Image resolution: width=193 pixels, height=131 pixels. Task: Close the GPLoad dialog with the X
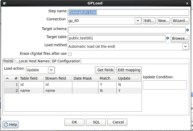point(187,3)
